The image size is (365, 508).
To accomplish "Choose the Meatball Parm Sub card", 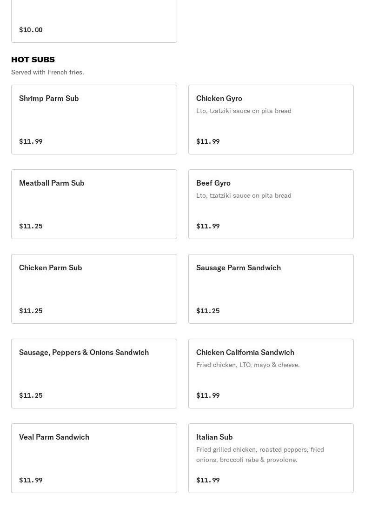I will (94, 204).
